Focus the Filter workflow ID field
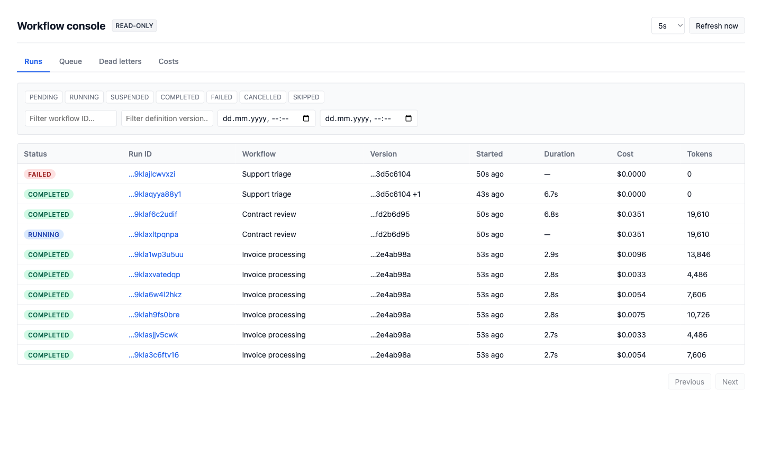 coord(71,118)
